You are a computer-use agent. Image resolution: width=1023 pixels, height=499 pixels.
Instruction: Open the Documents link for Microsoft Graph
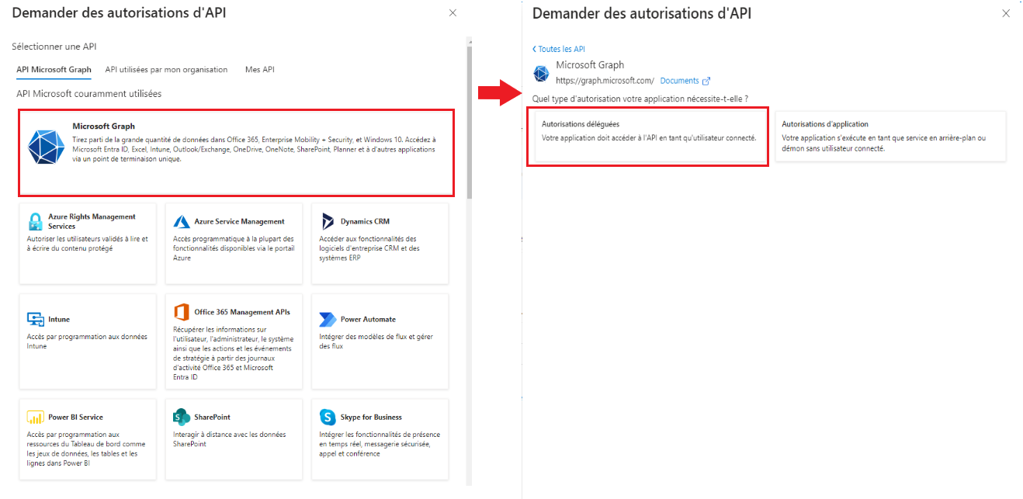pyautogui.click(x=679, y=81)
